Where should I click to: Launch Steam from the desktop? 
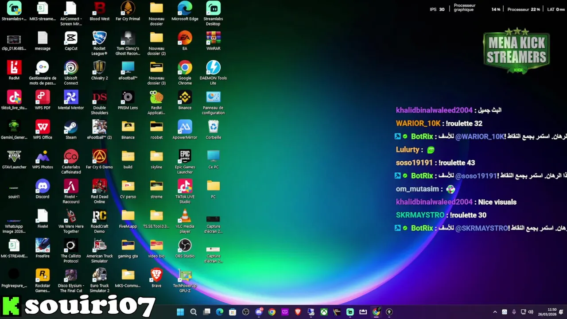[x=71, y=131]
